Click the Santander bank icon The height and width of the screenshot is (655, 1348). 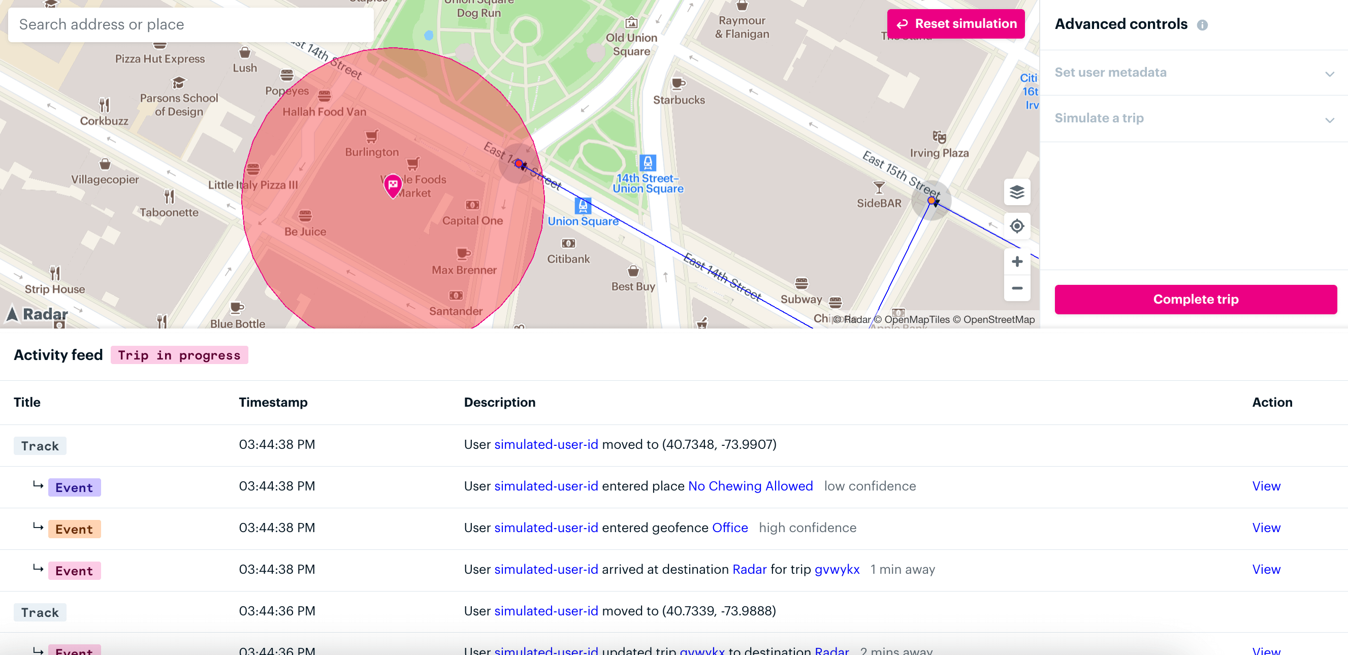pyautogui.click(x=455, y=296)
